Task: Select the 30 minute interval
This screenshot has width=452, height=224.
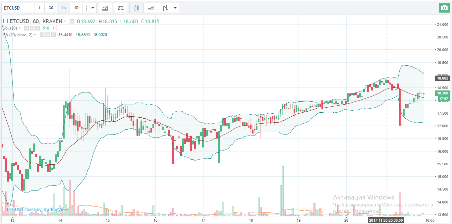Action: click(x=51, y=8)
